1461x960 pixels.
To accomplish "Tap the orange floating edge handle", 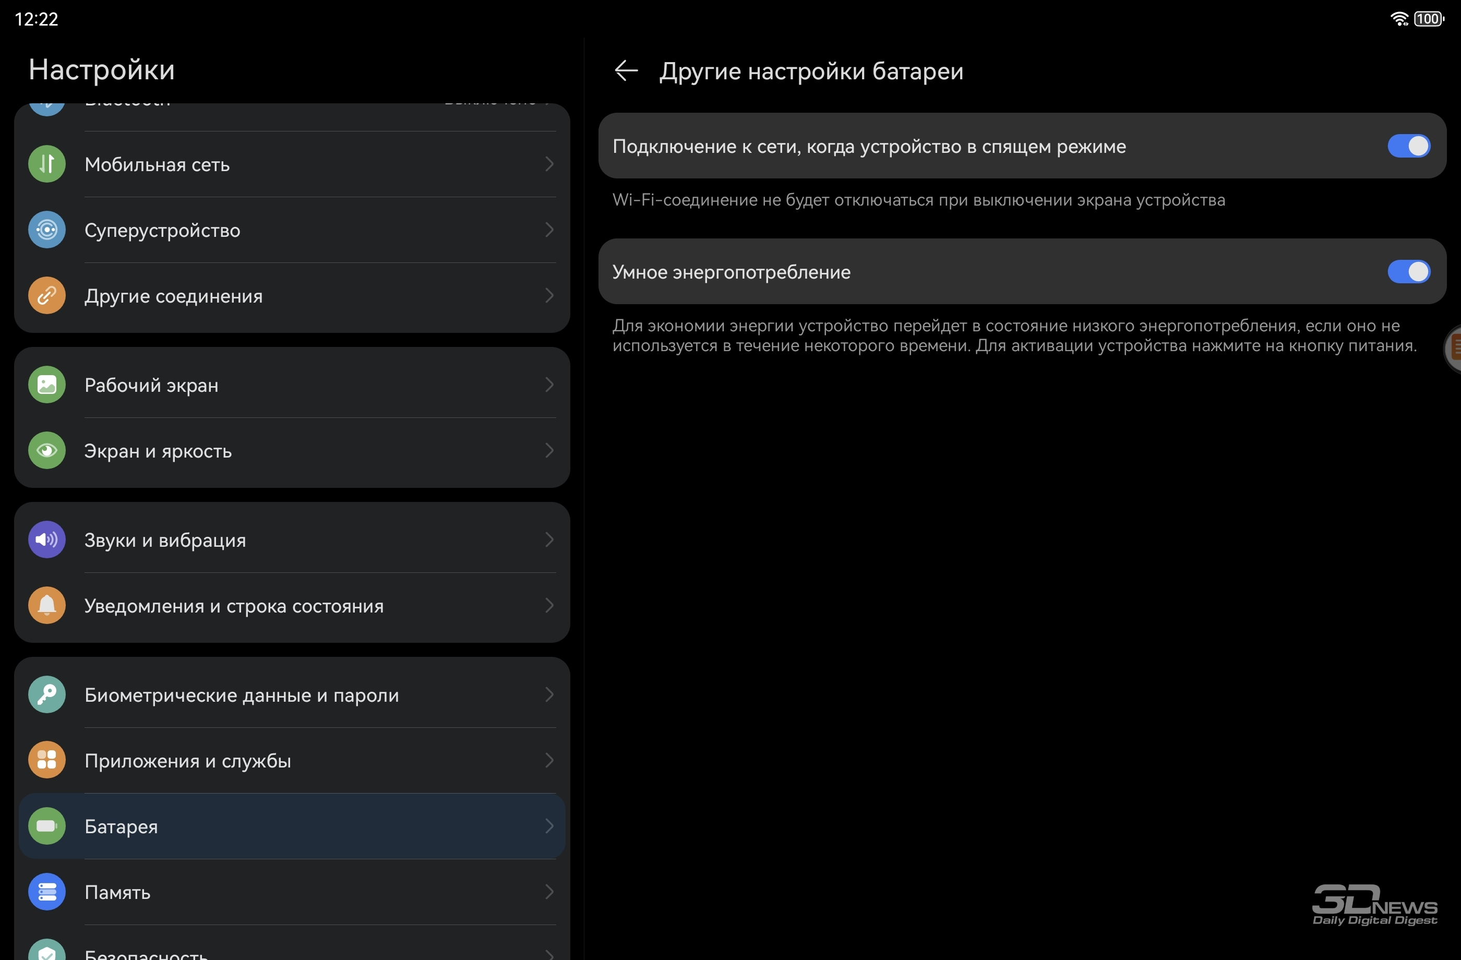I will coord(1453,349).
